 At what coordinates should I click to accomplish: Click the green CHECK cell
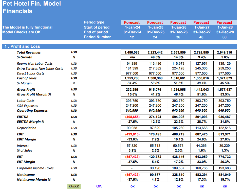pyautogui.click(x=74, y=186)
